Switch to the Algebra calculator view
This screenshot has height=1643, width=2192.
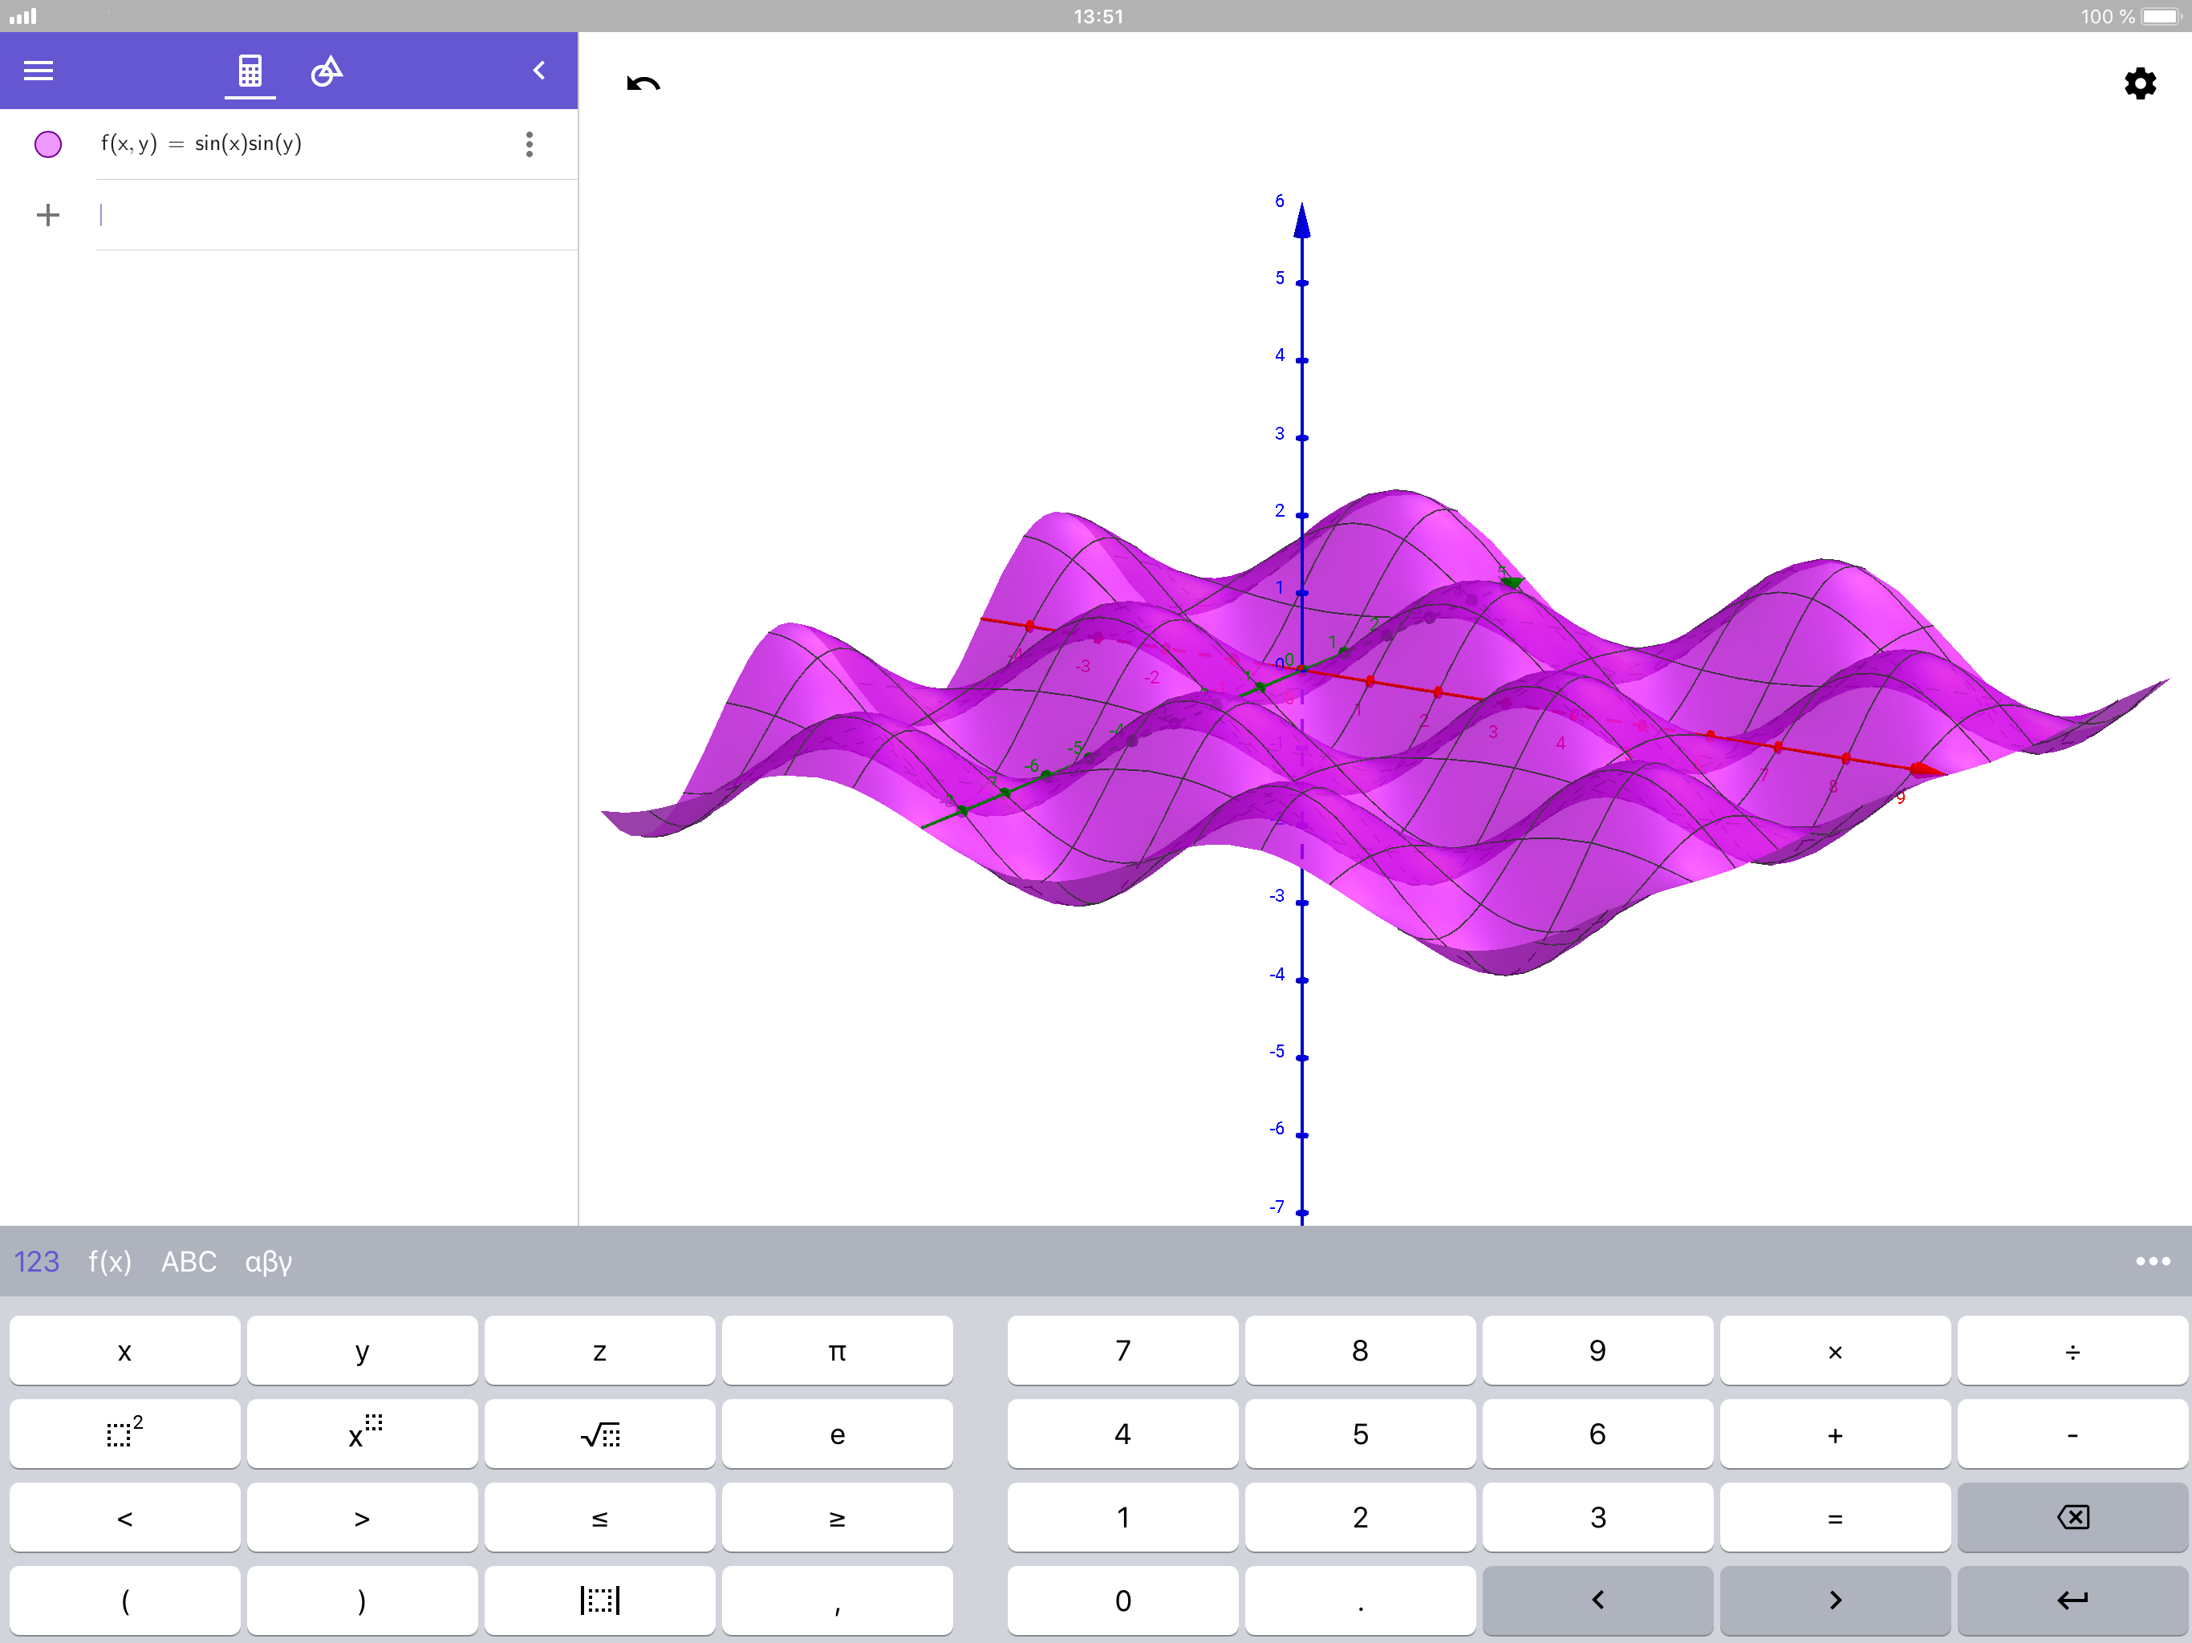coord(250,71)
